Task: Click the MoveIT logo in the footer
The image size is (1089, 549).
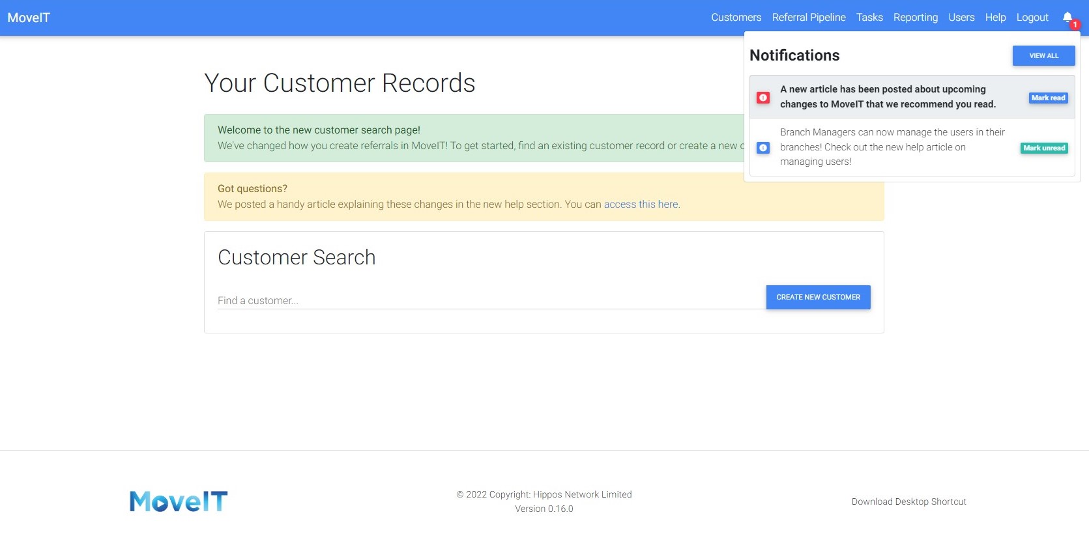Action: pos(179,501)
